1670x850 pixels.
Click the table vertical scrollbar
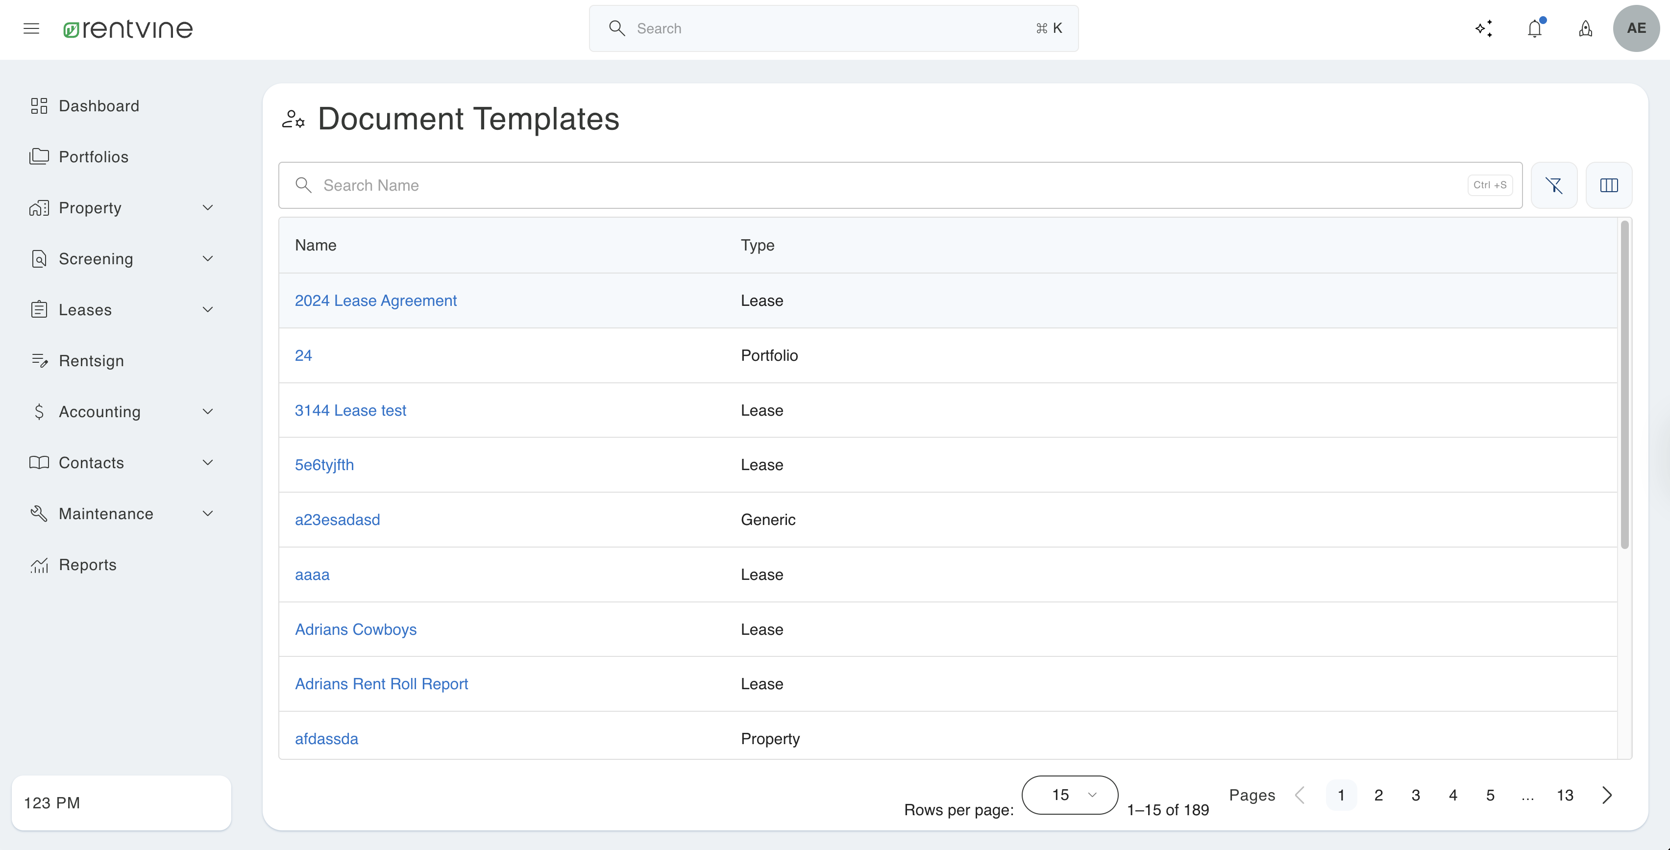coord(1624,385)
